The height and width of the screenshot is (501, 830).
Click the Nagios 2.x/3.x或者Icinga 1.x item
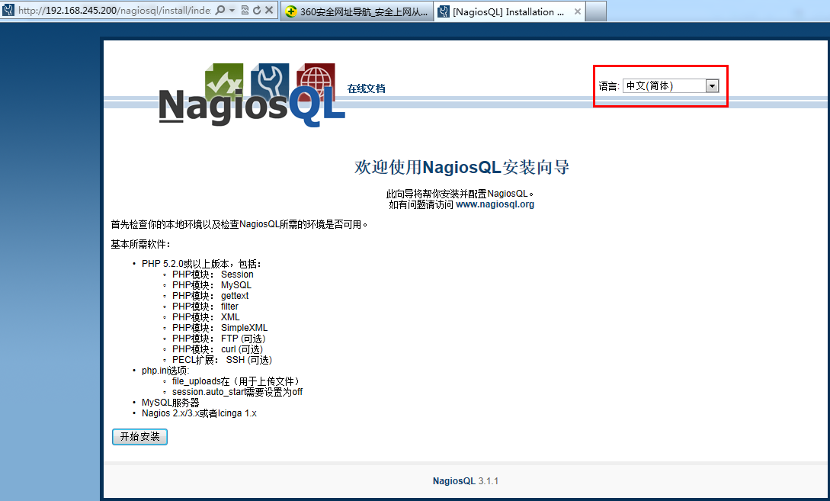click(x=199, y=413)
